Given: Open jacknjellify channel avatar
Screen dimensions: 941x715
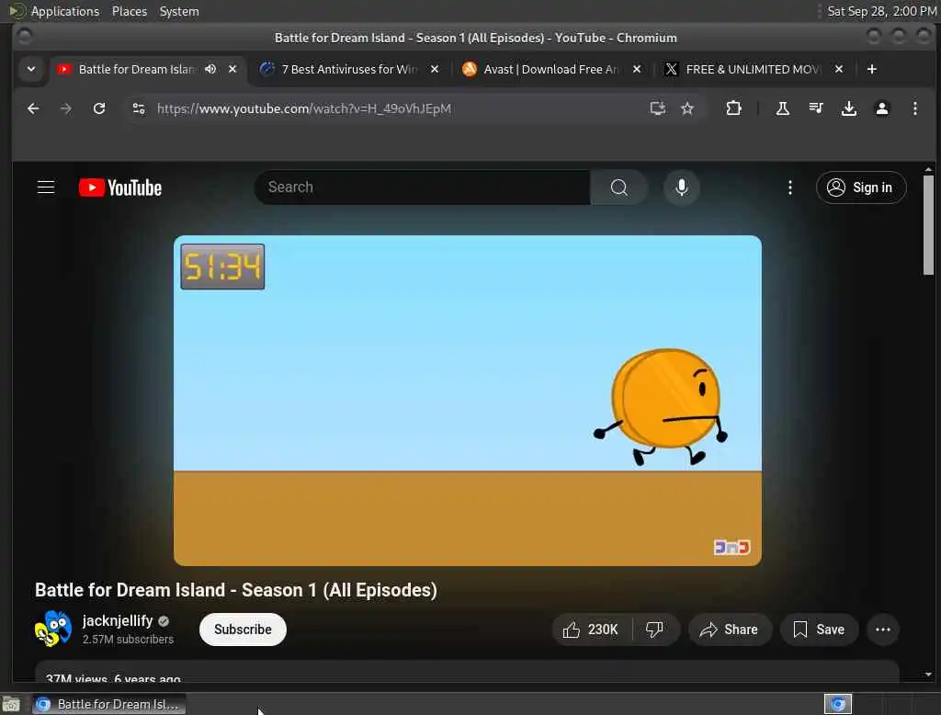Looking at the screenshot, I should [53, 629].
